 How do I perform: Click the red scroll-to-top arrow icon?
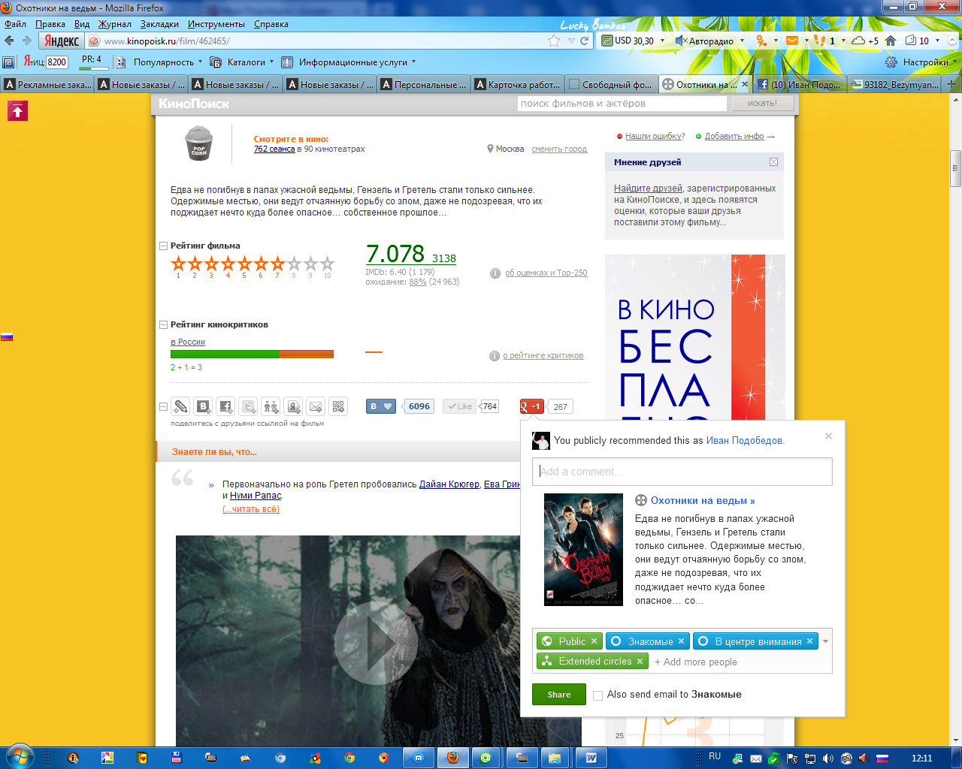click(17, 112)
